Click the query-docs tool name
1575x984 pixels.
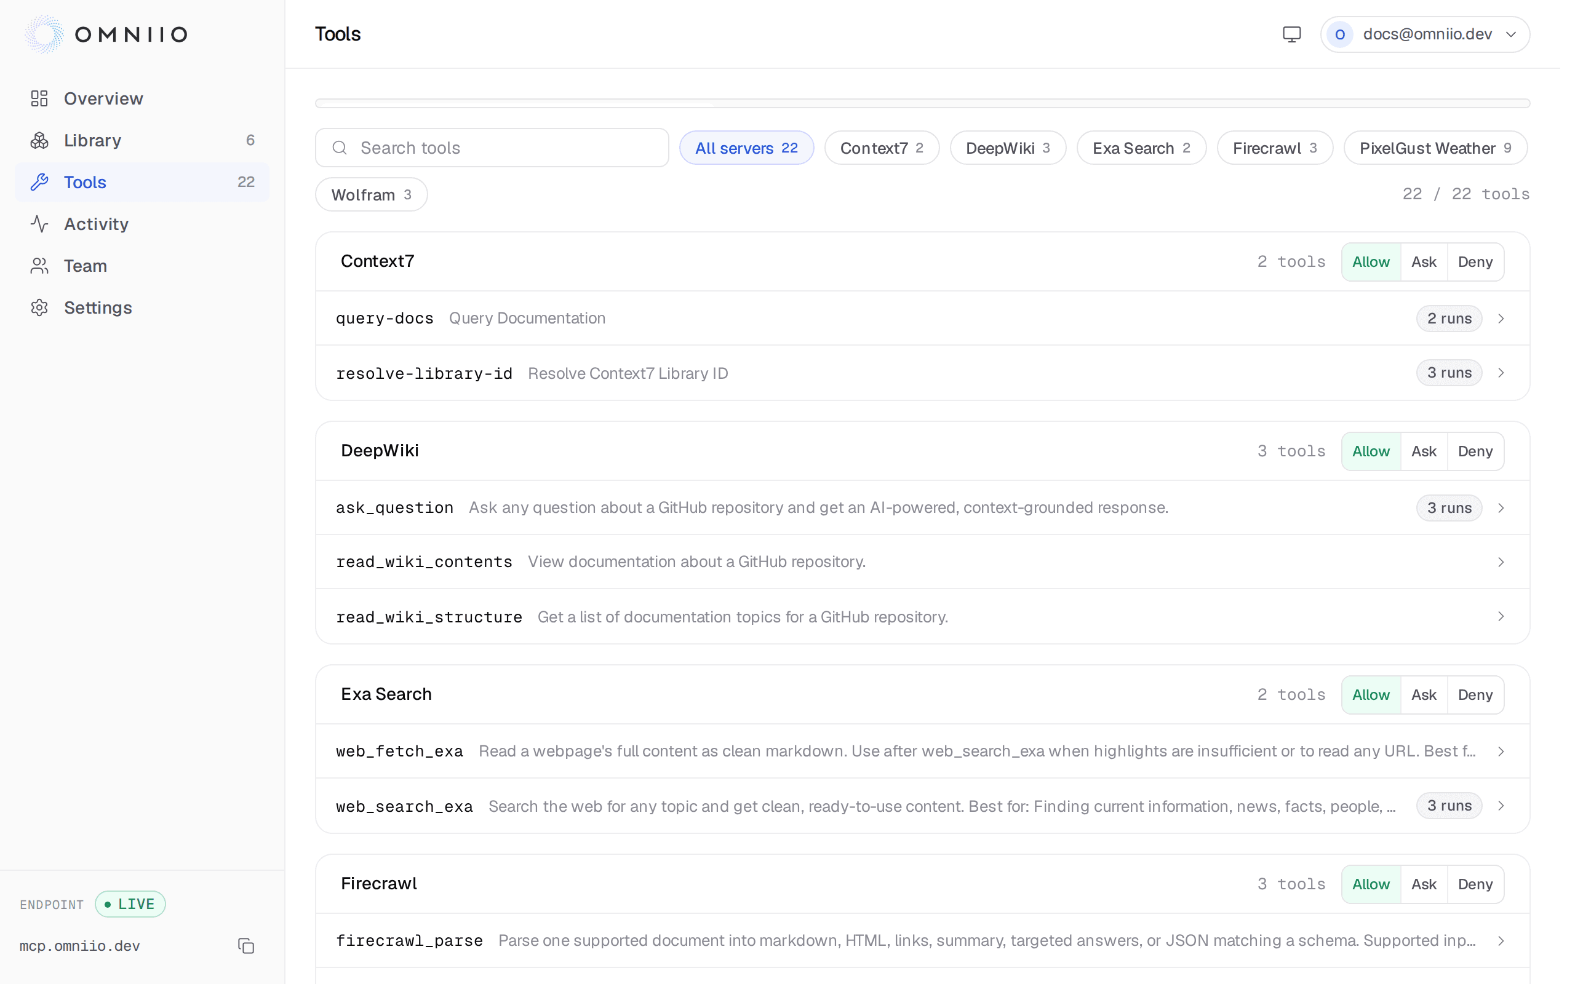click(x=385, y=318)
